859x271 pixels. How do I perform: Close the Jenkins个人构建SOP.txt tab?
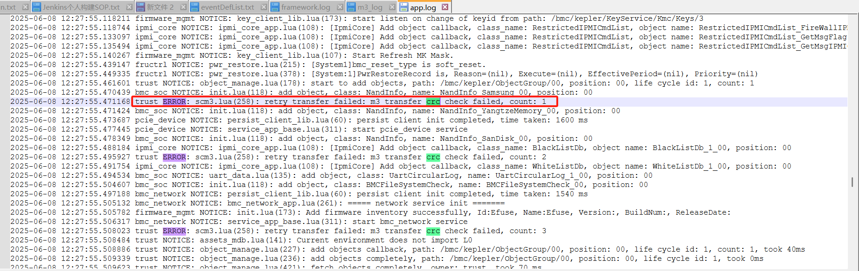(129, 7)
